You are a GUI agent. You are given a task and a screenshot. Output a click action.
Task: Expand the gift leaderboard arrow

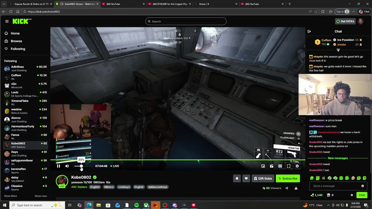(x=338, y=50)
